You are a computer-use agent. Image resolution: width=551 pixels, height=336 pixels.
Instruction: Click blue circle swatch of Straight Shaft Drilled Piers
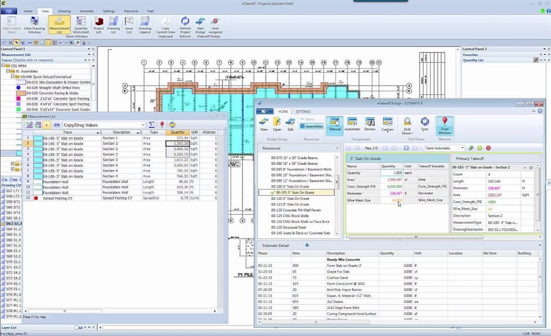coord(19,87)
